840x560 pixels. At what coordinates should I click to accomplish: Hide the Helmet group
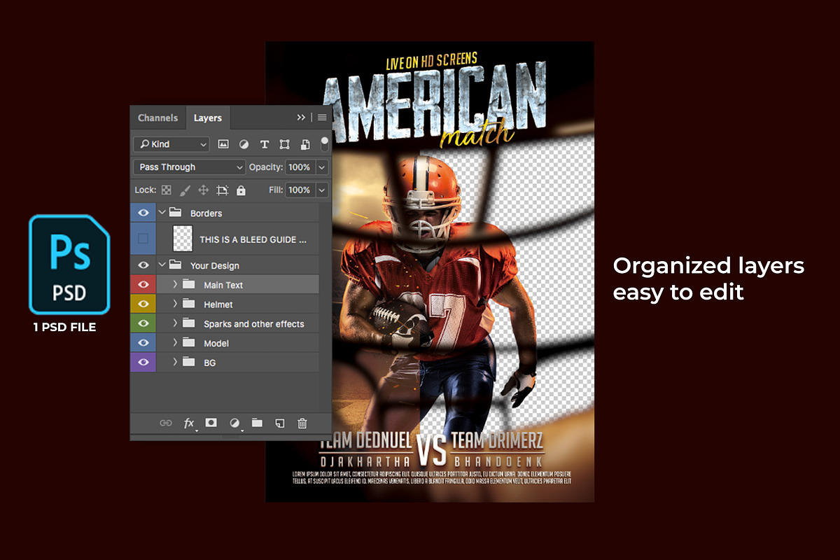click(x=143, y=304)
